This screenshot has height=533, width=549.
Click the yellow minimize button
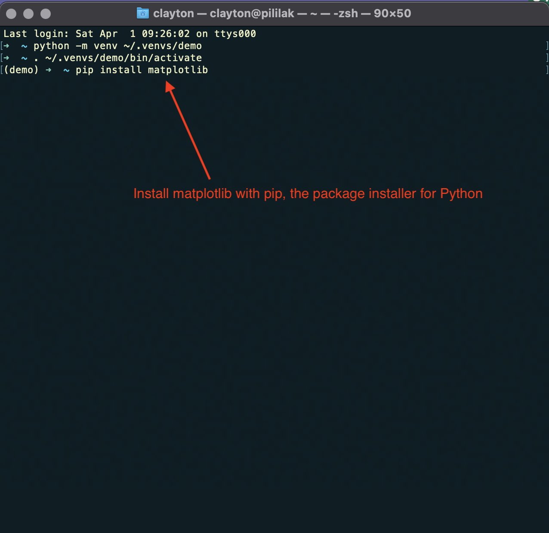tap(28, 13)
